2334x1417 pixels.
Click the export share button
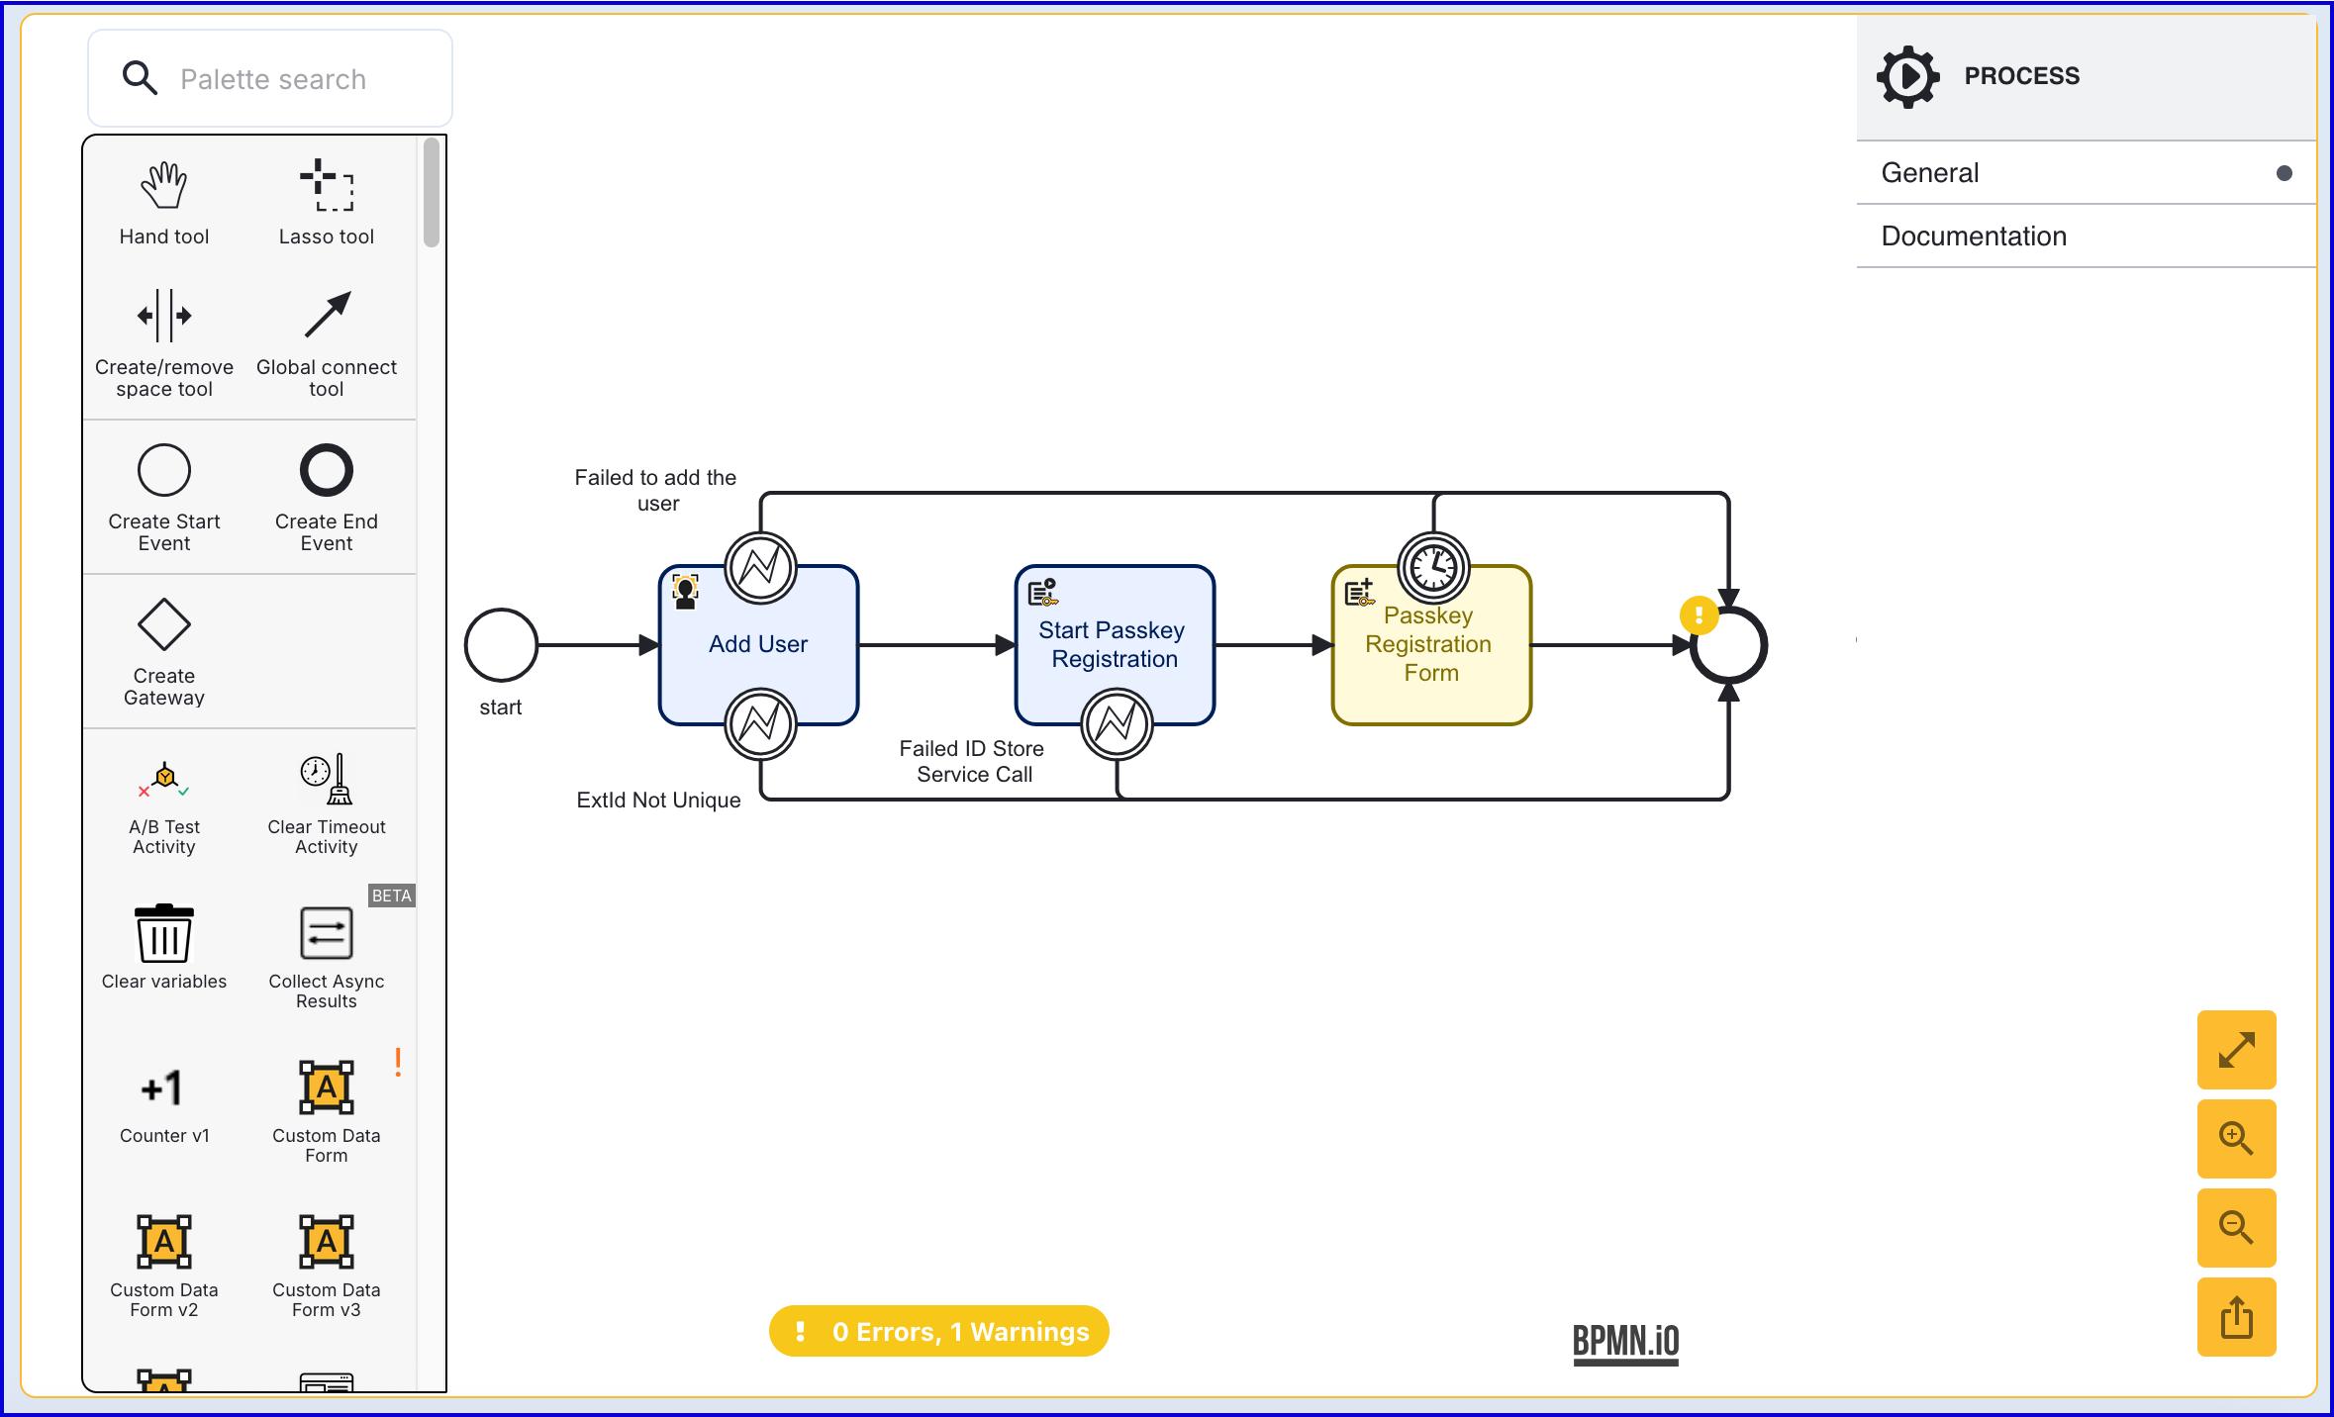[x=2236, y=1317]
